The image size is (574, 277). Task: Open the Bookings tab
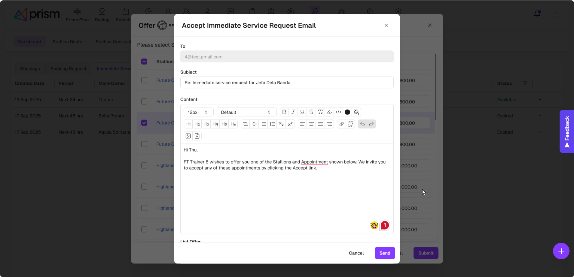[30, 69]
